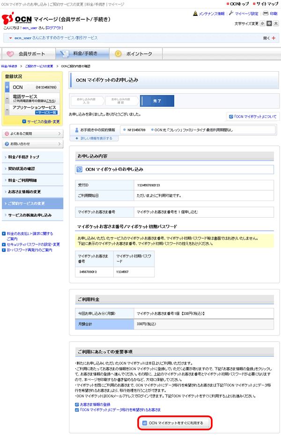This screenshot has width=281, height=436.
Task: Click the こちら link under 電話サービス
Action: pos(51,101)
